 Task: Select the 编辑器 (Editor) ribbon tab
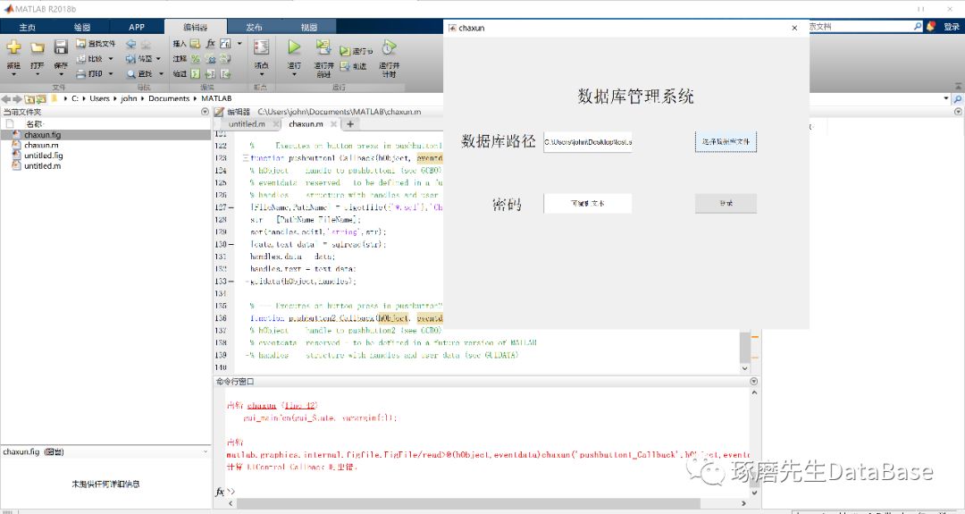[x=195, y=27]
